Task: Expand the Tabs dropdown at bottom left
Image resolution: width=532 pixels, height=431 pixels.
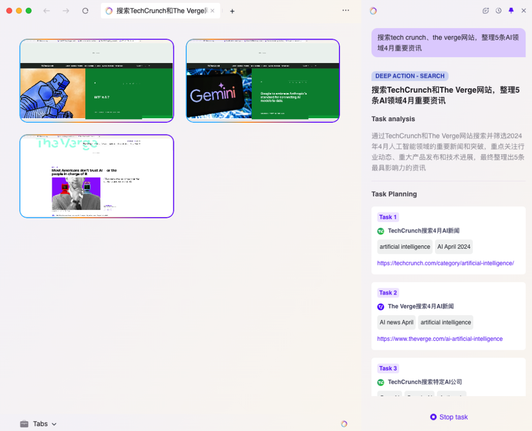Action: click(38, 424)
